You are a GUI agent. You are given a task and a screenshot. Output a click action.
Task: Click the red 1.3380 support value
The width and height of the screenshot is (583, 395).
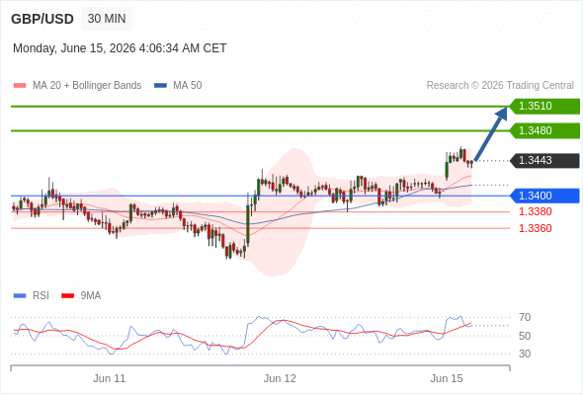(535, 211)
